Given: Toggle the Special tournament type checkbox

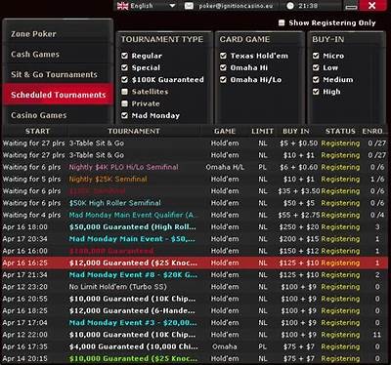Looking at the screenshot, I should [x=124, y=67].
